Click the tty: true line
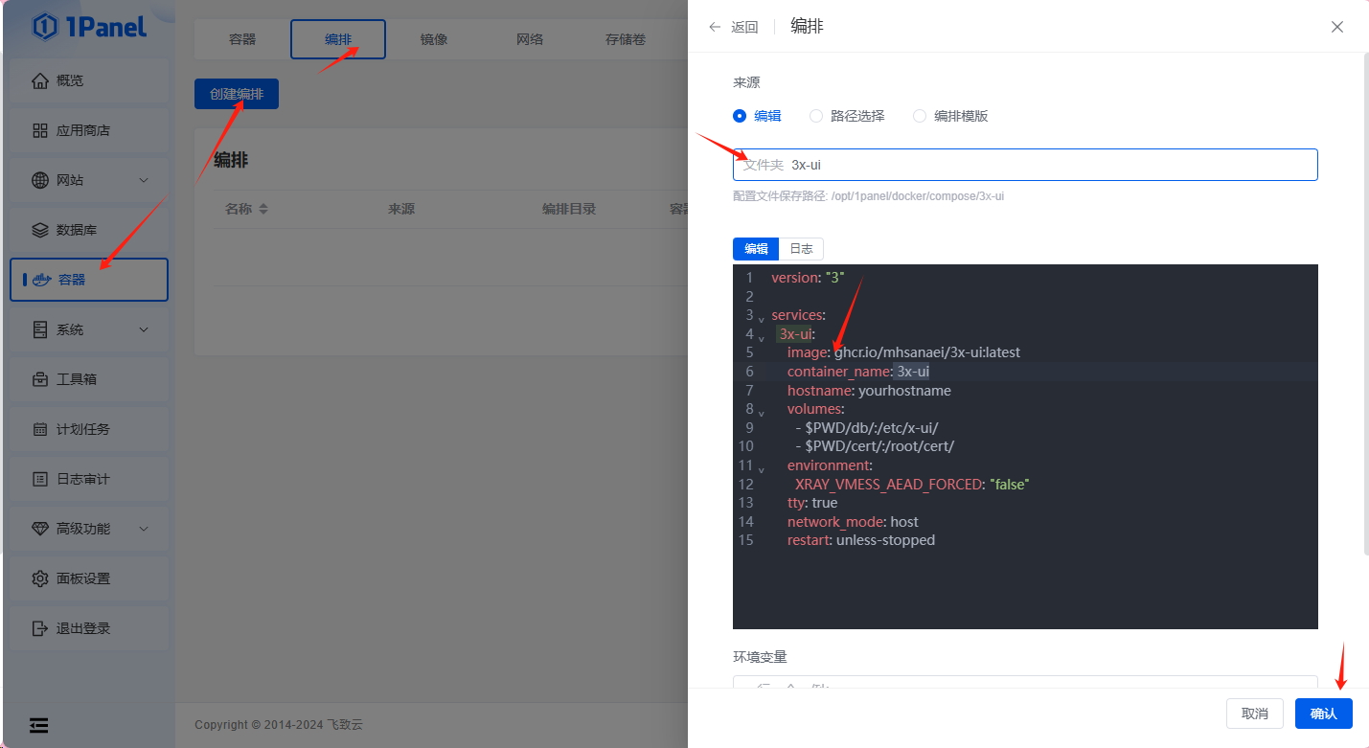1369x748 pixels. (812, 503)
